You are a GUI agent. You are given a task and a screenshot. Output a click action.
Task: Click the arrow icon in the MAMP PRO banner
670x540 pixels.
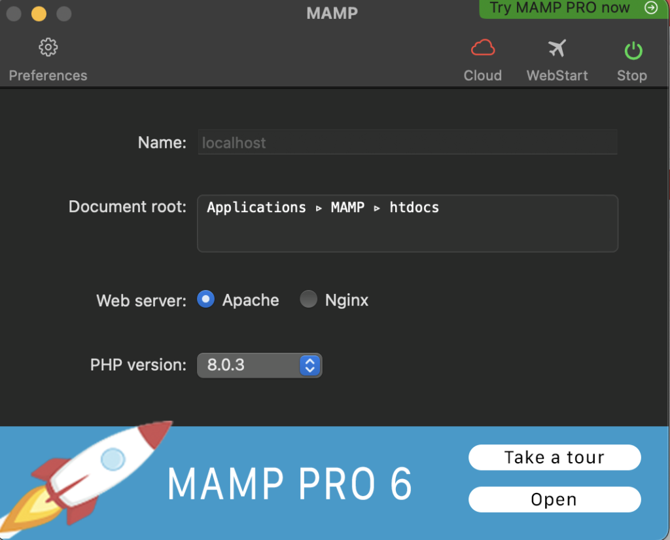(x=651, y=9)
